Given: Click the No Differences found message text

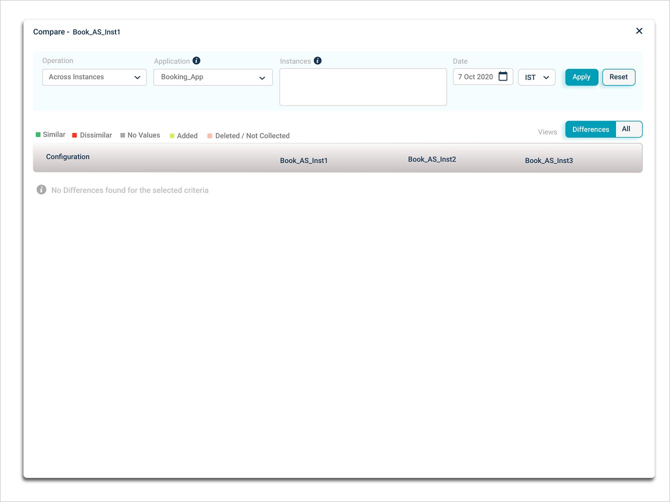Looking at the screenshot, I should point(130,190).
